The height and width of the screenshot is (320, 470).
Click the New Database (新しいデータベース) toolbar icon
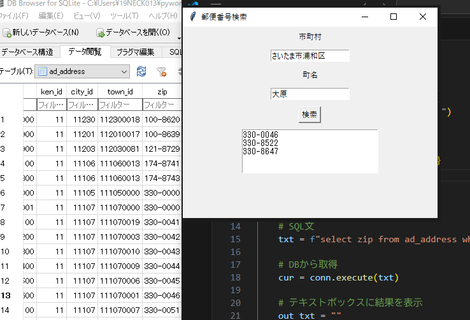pos(7,33)
